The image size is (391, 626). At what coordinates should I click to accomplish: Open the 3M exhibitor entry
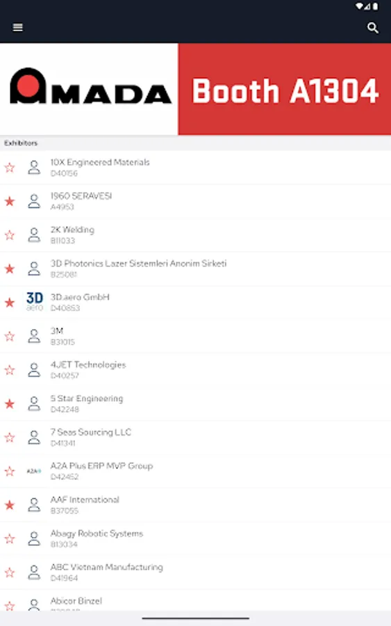coord(195,336)
